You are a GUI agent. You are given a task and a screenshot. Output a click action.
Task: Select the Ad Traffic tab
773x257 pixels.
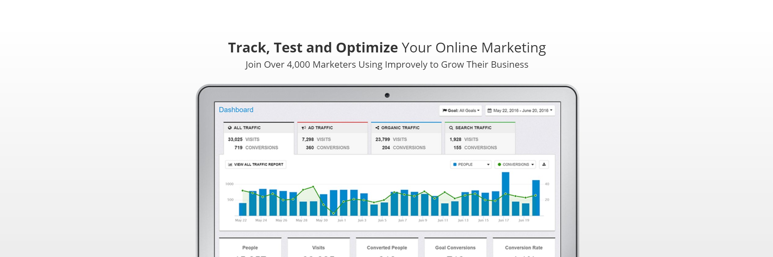point(332,138)
